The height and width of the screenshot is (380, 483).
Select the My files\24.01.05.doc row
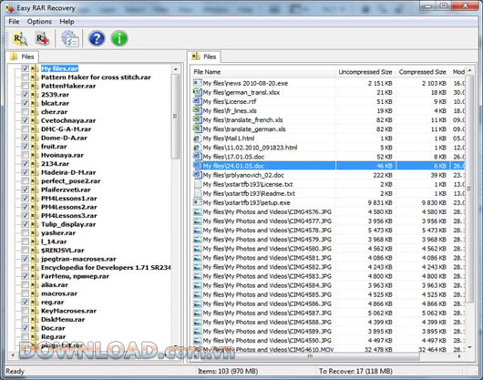tap(329, 166)
